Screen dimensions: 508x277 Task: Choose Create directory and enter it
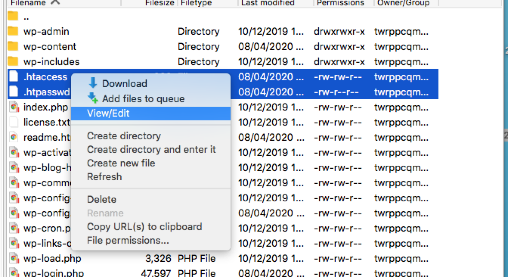pyautogui.click(x=151, y=150)
